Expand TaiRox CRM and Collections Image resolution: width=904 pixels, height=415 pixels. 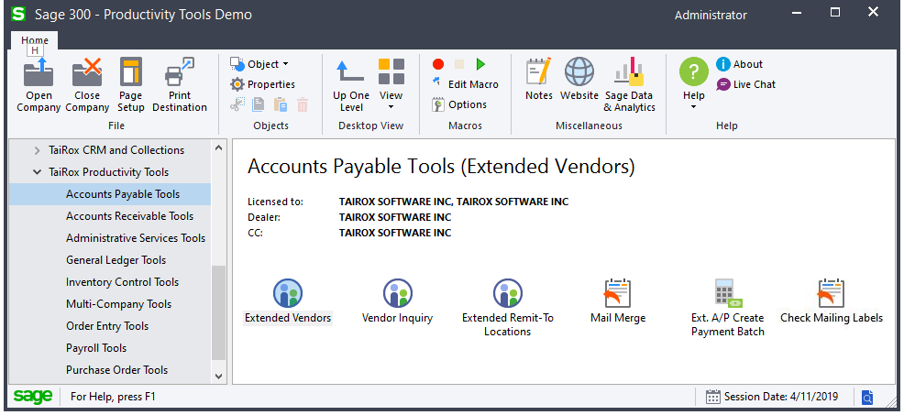point(37,150)
